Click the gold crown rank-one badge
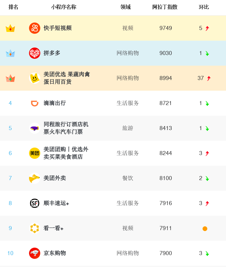226x267 pixels. 10,28
